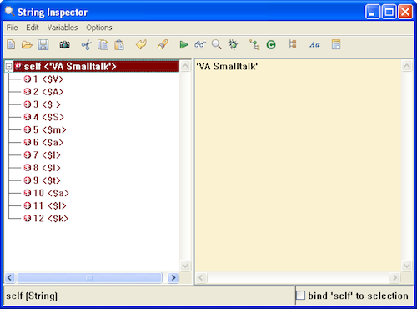Select tree item 11 <$l>

pyautogui.click(x=45, y=205)
